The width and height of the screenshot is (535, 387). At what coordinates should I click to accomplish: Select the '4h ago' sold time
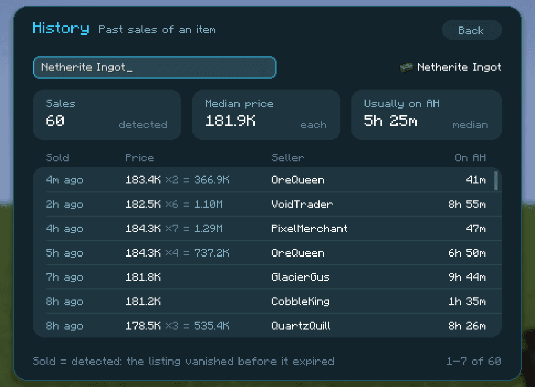[64, 228]
